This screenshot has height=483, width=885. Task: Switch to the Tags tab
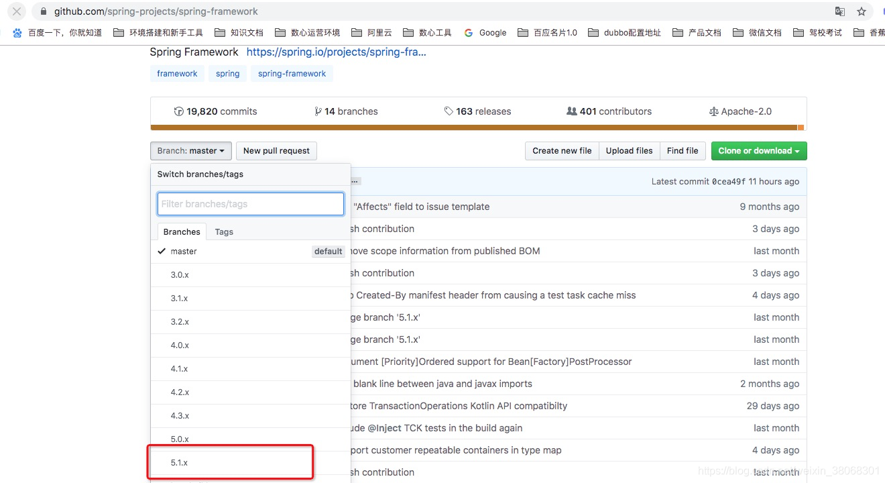point(224,231)
